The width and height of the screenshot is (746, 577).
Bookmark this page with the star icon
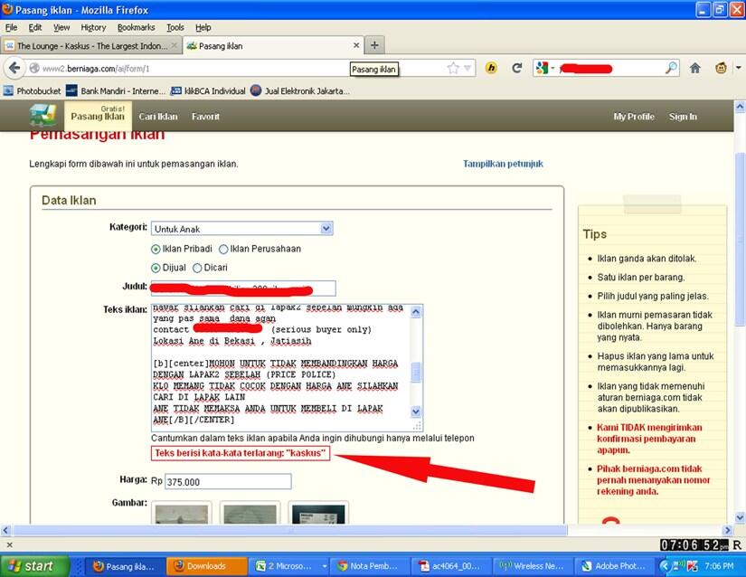pyautogui.click(x=453, y=69)
